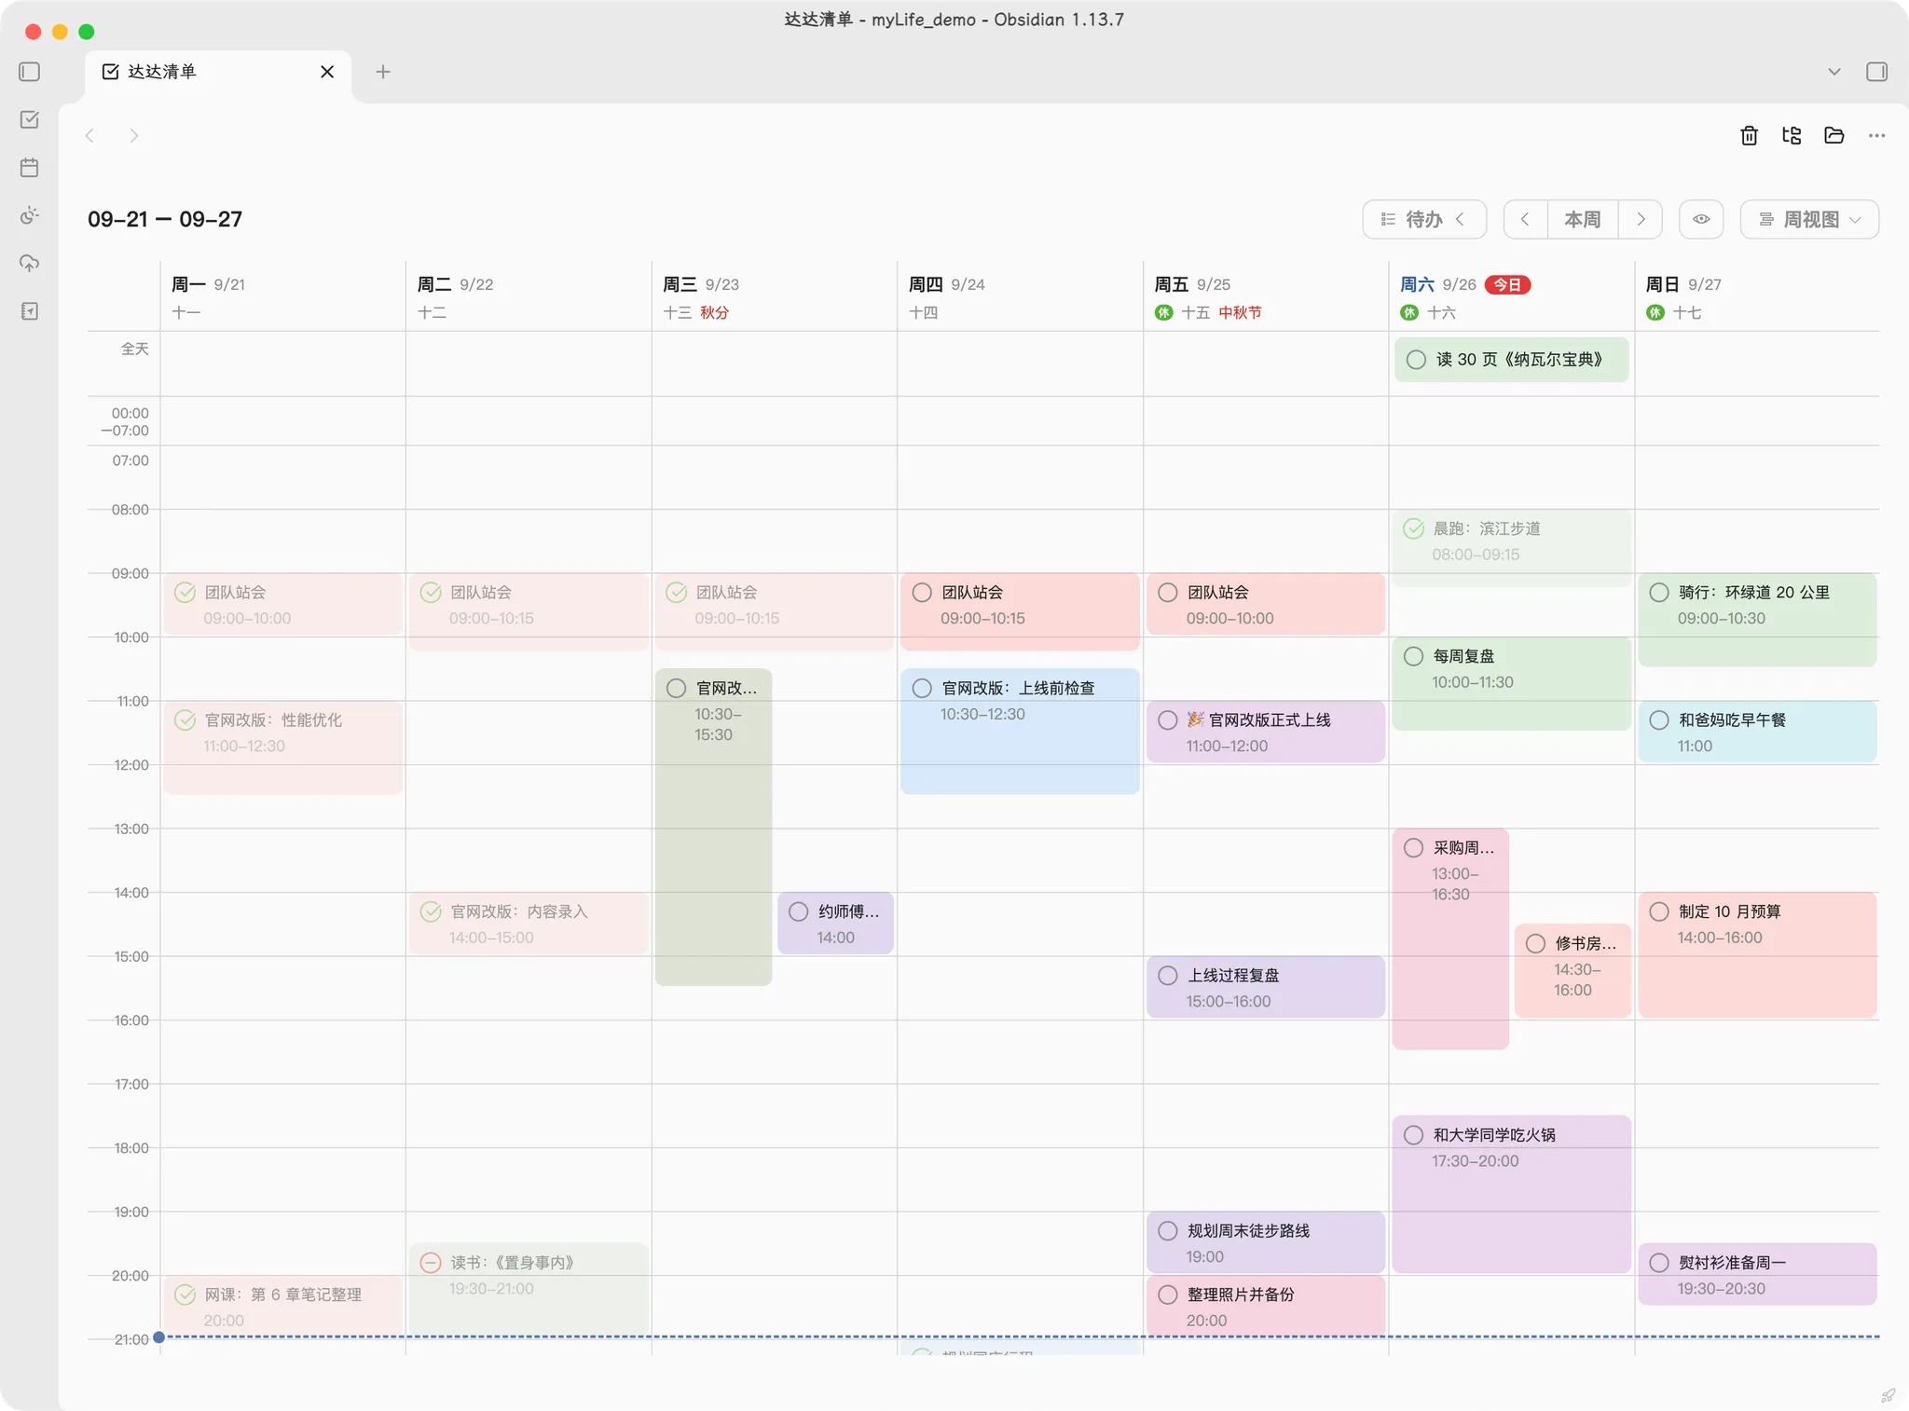
Task: Navigate forward with the right arrow
Action: point(133,136)
